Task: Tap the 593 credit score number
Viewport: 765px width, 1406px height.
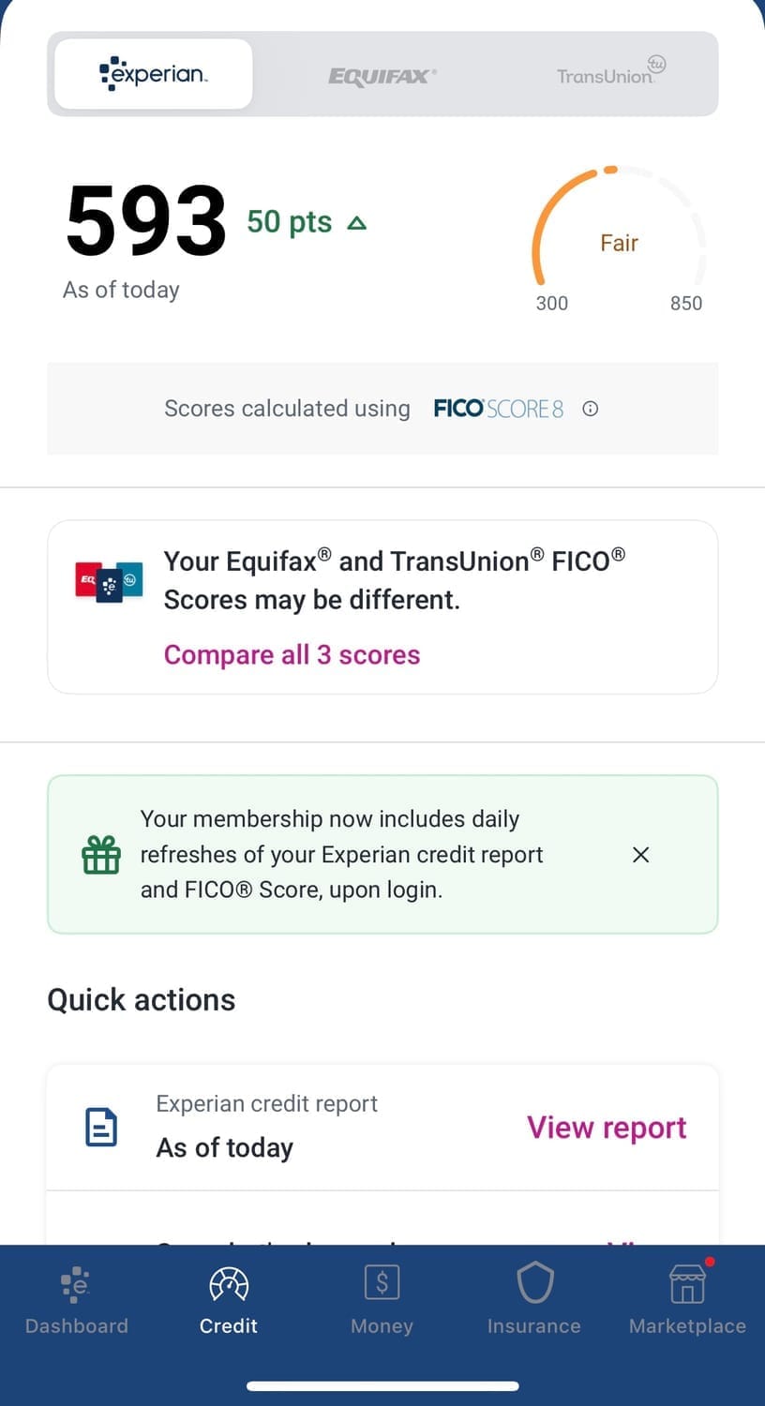Action: tap(146, 221)
